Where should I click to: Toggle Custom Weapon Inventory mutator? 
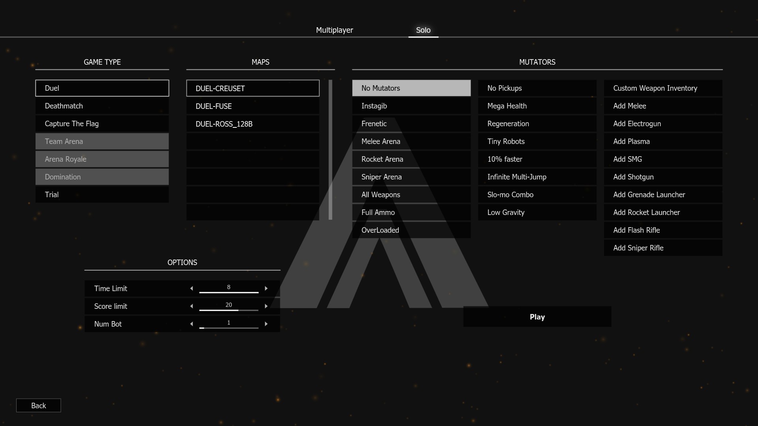pyautogui.click(x=663, y=88)
